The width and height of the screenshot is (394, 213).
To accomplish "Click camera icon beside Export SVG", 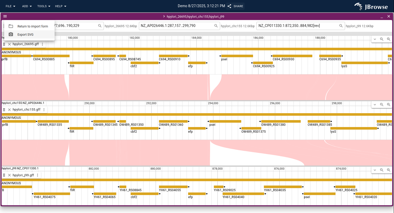I will [x=11, y=34].
